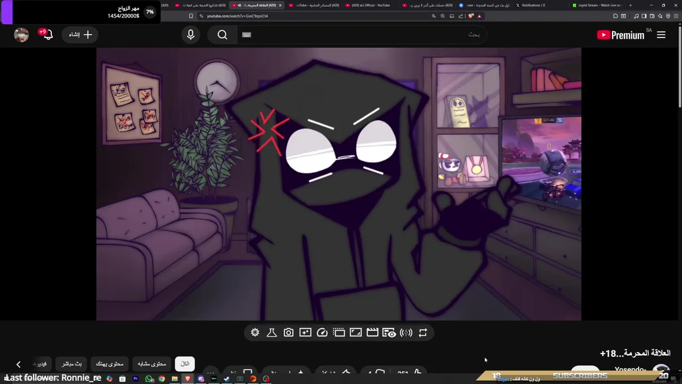
Task: Start voice search with the microphone
Action: coord(191,35)
